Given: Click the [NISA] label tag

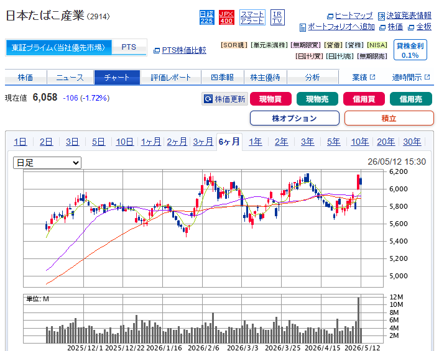Looking at the screenshot, I should tap(377, 45).
